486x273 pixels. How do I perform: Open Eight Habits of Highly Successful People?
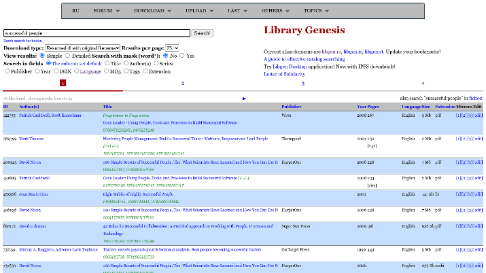[138, 194]
